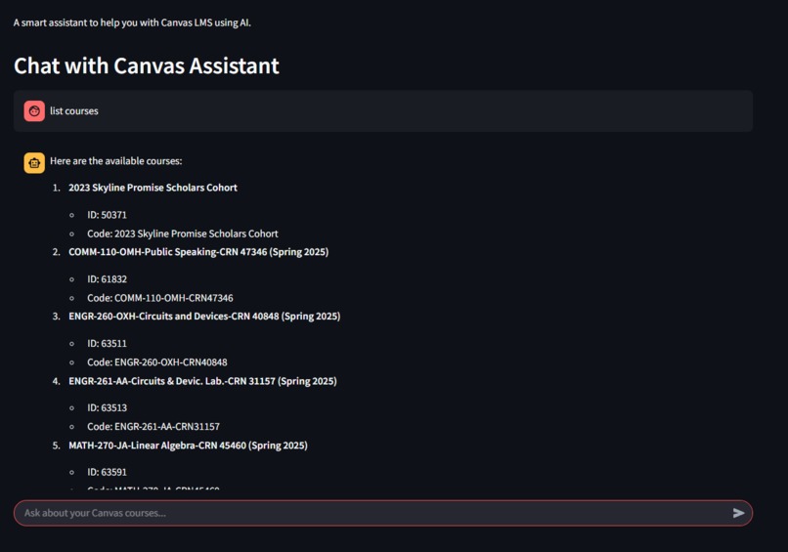788x552 pixels.
Task: Click 'Here are the available courses:' text
Action: 116,161
